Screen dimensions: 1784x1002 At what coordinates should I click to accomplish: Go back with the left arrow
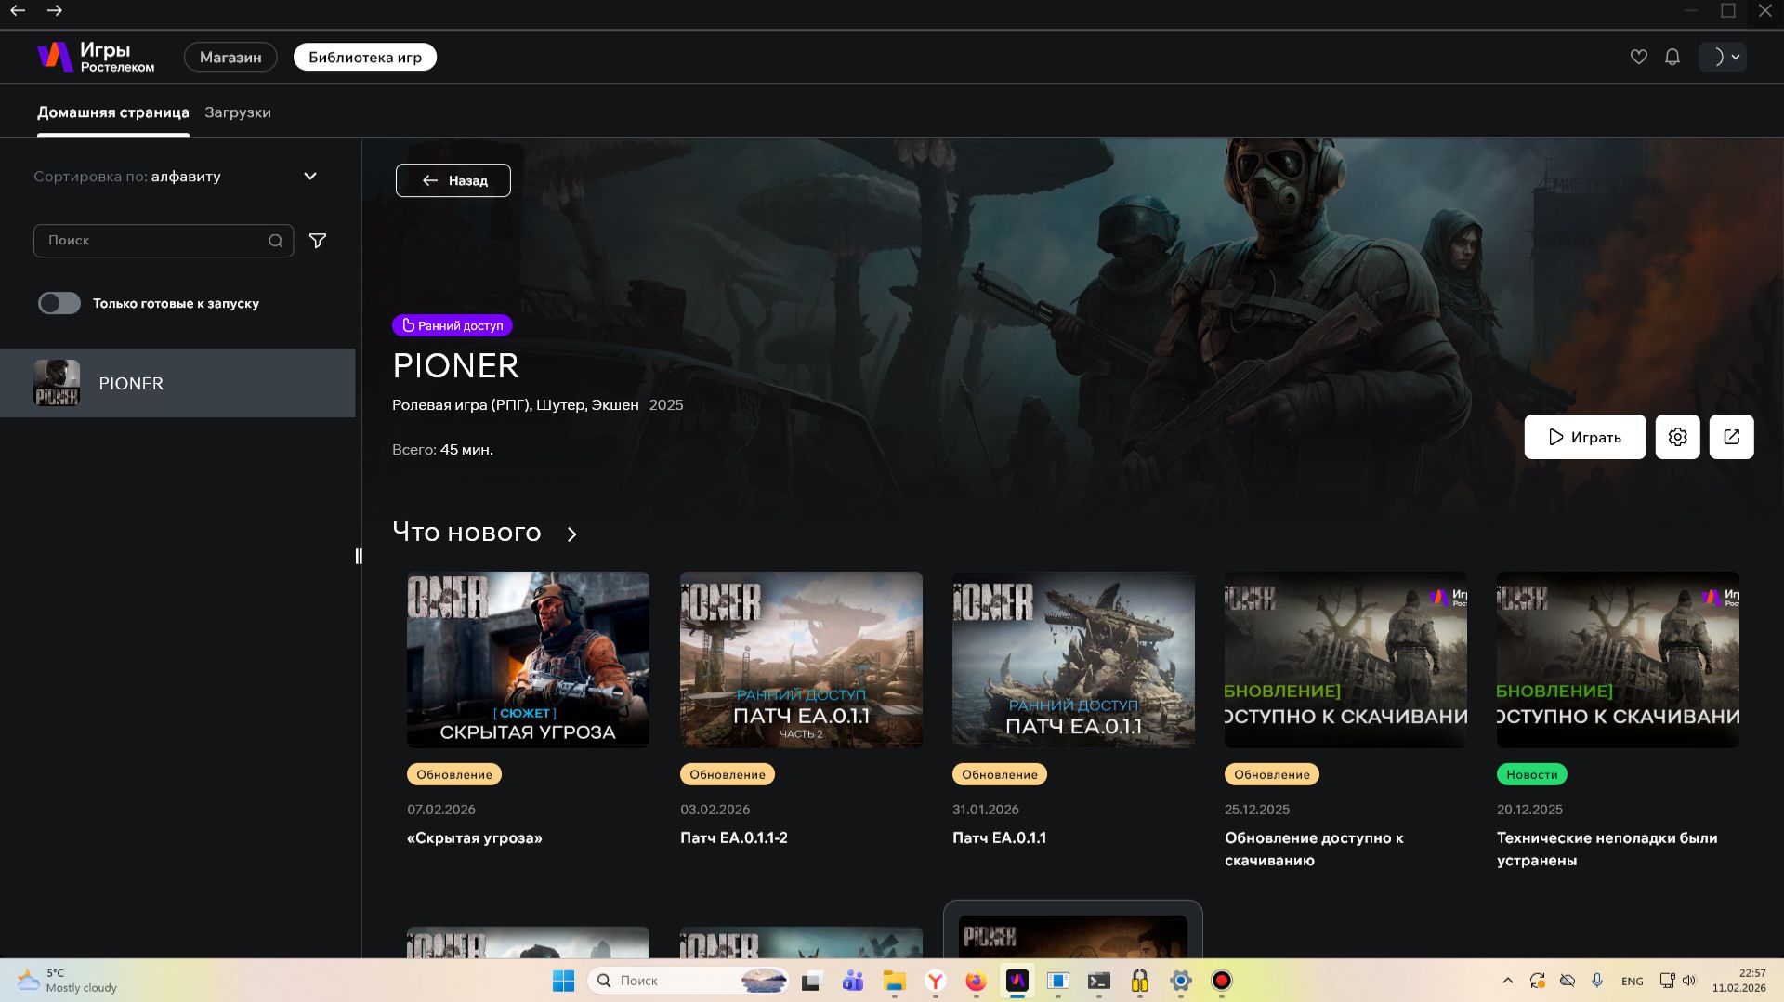(x=18, y=10)
